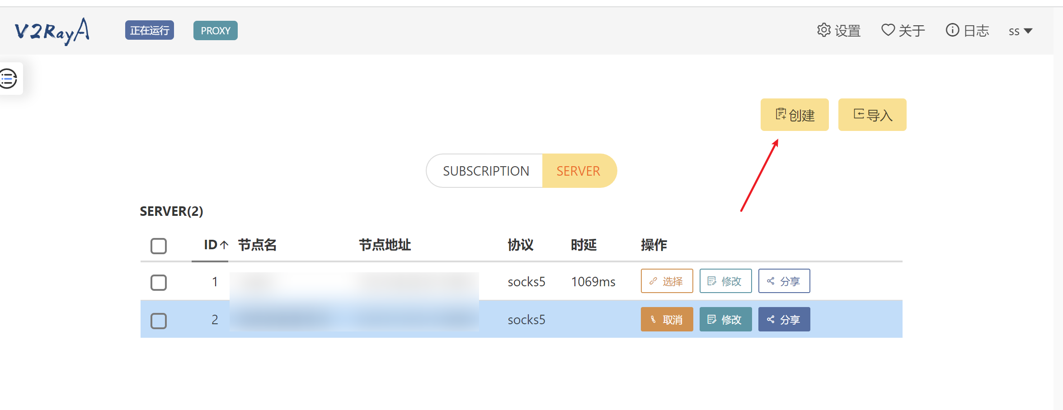Open the ss user dropdown
The height and width of the screenshot is (410, 1063).
pos(1021,31)
